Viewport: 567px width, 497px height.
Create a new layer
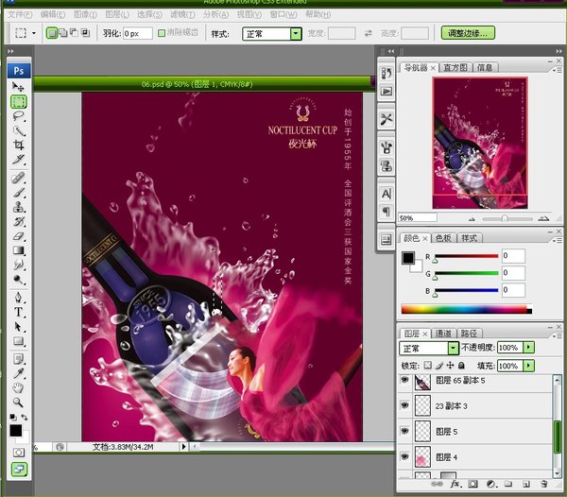[526, 484]
